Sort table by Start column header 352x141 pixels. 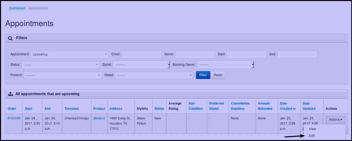tap(28, 109)
